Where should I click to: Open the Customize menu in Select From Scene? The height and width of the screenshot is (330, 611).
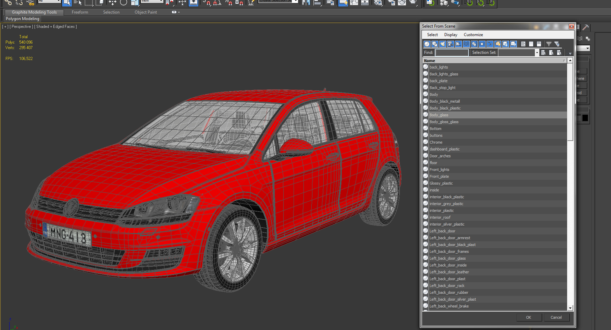point(473,35)
